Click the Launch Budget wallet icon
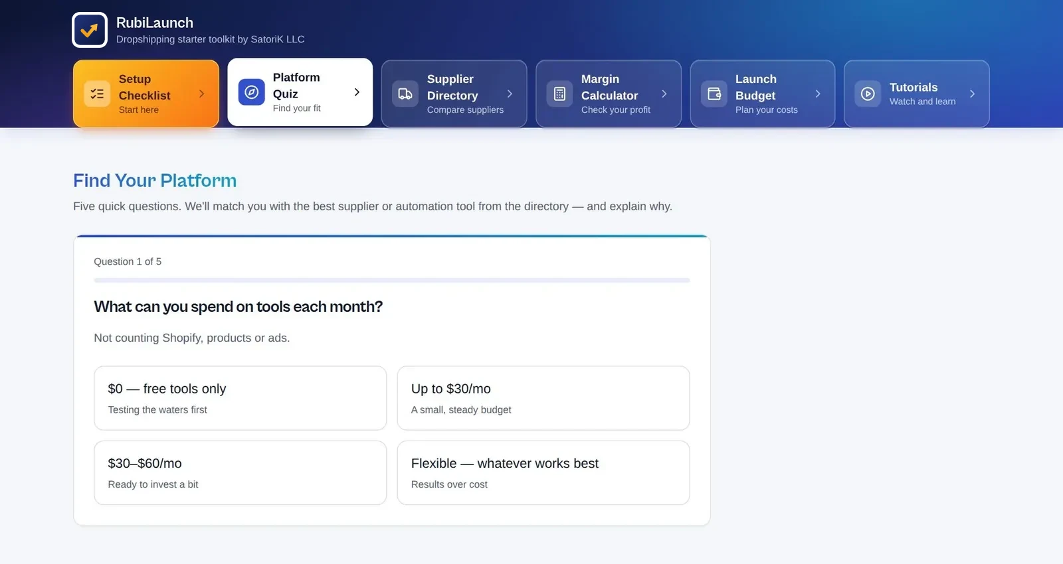Viewport: 1063px width, 564px height. pyautogui.click(x=714, y=94)
